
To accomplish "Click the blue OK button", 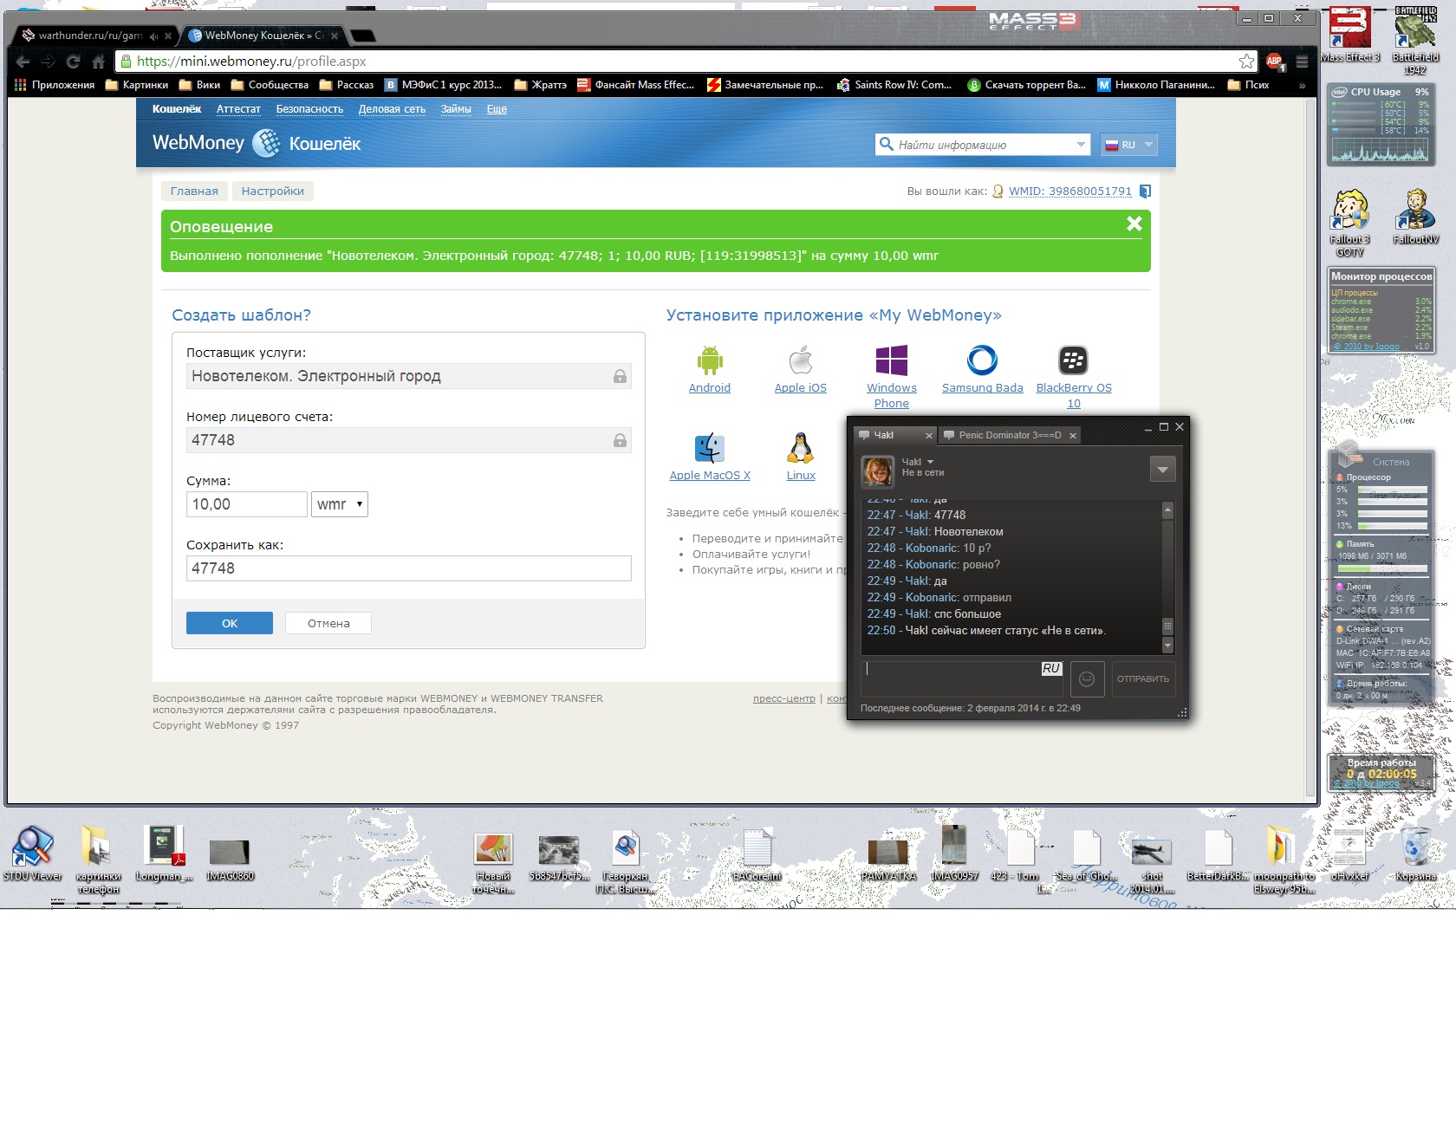I will coord(230,623).
